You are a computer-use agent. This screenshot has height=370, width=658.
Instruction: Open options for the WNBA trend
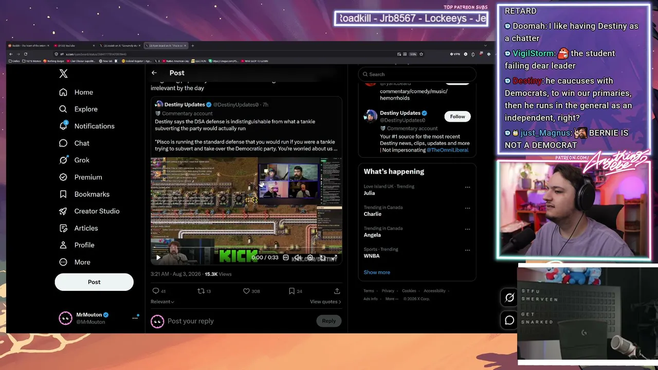tap(467, 250)
